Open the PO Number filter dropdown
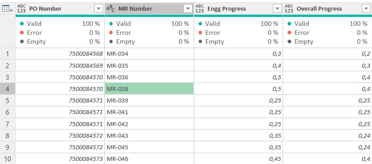Screen dimensions: 372x164 point(99,9)
